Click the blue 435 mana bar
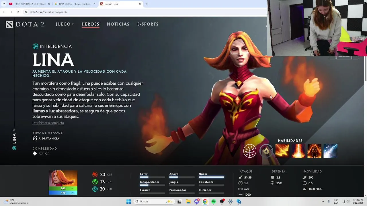This screenshot has width=367, height=206. point(63,193)
